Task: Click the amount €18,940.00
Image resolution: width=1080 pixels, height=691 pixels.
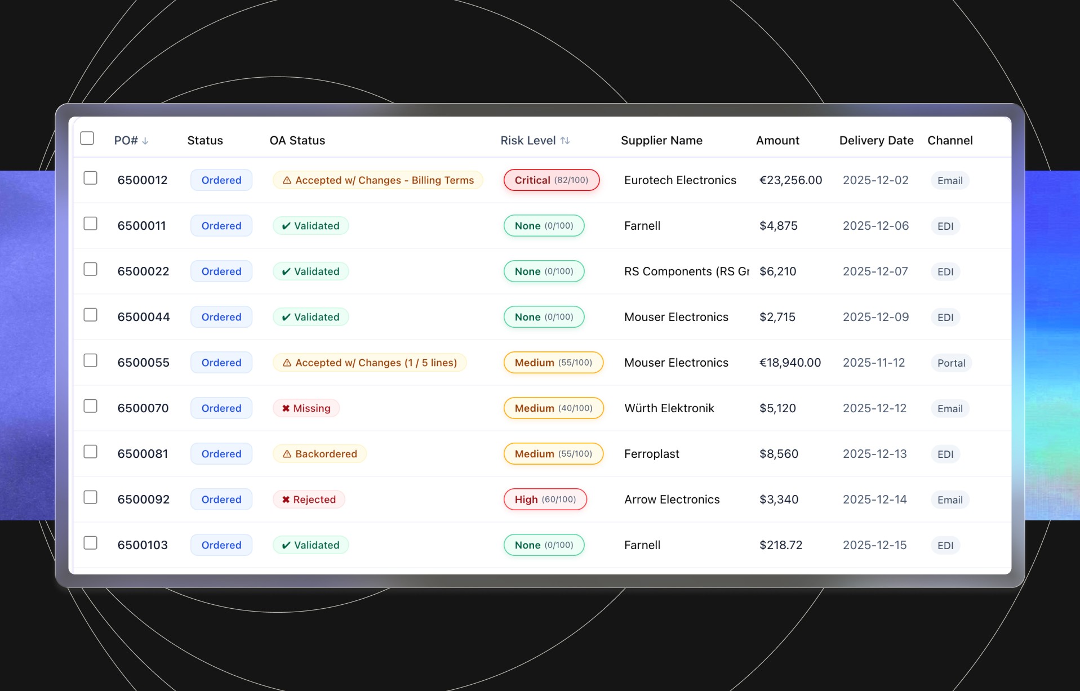Action: pos(790,363)
